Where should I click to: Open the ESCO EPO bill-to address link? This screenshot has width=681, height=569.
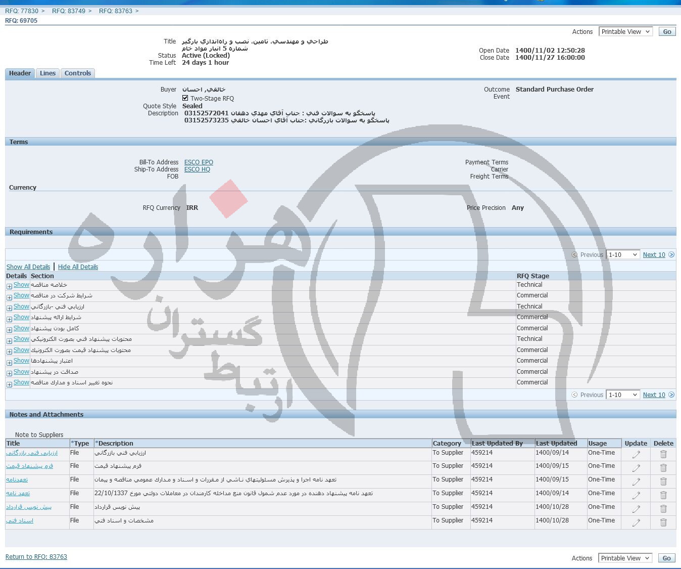[x=199, y=162]
